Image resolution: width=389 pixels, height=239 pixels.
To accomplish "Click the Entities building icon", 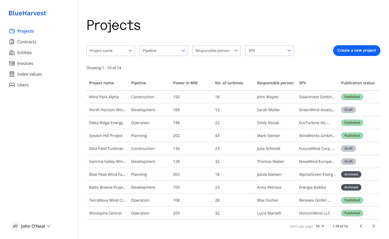I will pos(12,52).
